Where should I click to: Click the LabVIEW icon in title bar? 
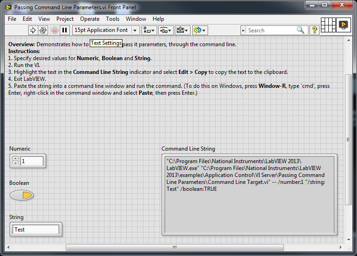(x=8, y=7)
